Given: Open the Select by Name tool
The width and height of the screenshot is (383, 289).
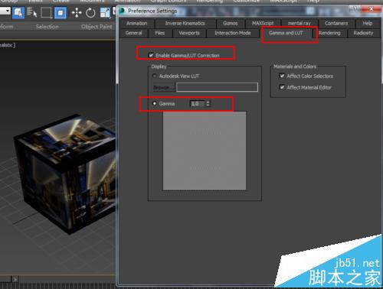Looking at the screenshot, I should click(x=31, y=12).
